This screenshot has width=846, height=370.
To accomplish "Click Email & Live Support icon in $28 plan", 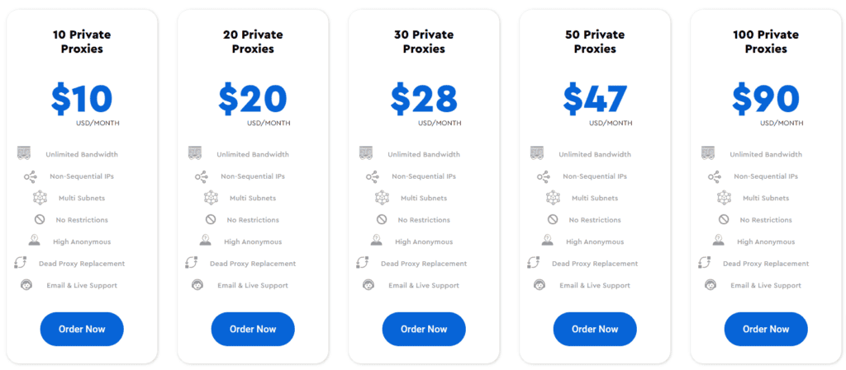I will 368,284.
